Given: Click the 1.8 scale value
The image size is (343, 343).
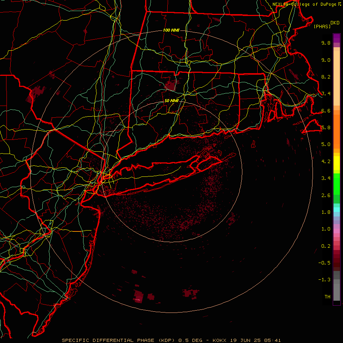Looking at the screenshot, I should coord(326,212).
